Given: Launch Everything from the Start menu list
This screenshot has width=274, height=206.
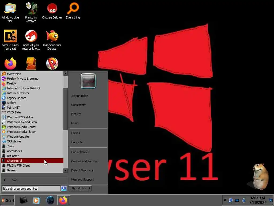Looking at the screenshot, I should point(32,74).
